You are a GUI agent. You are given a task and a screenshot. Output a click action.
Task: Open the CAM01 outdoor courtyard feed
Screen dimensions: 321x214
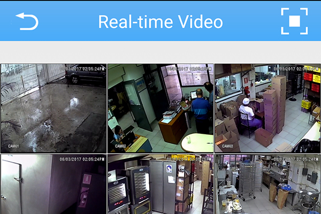coord(53,108)
